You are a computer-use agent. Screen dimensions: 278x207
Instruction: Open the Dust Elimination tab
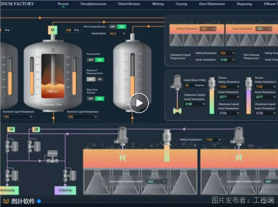point(212,4)
